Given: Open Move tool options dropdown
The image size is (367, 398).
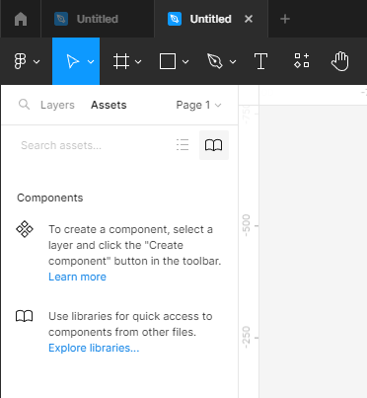Looking at the screenshot, I should tap(91, 61).
